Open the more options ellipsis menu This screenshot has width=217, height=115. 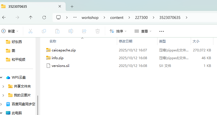[x=161, y=31]
